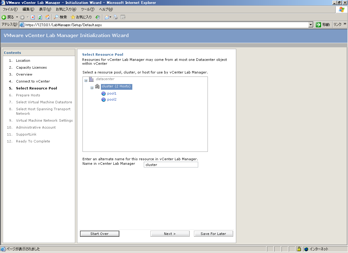Image resolution: width=348 pixels, height=253 pixels.
Task: Open the Back button history dropdown
Action: 17,17
